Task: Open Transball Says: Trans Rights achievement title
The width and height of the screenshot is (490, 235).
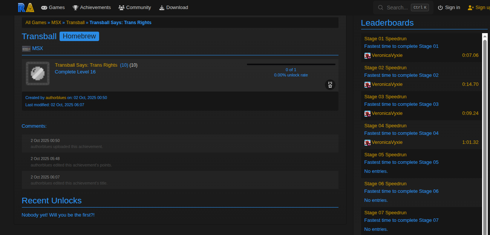Action: point(86,65)
